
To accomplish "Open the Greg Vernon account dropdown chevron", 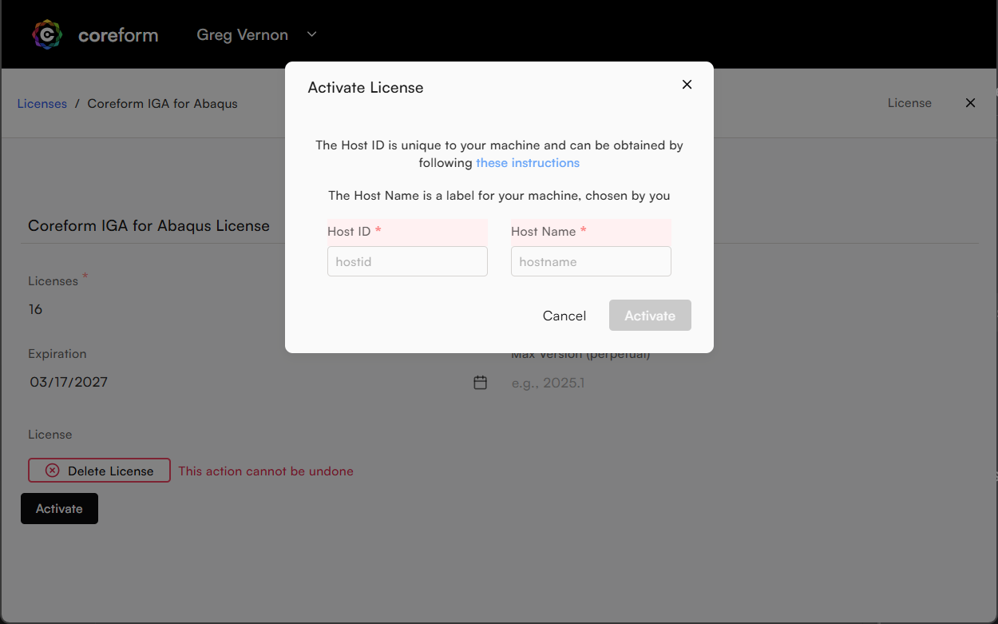I will [312, 34].
